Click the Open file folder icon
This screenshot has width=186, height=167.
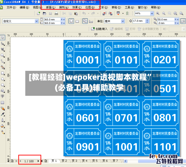pos(44,13)
